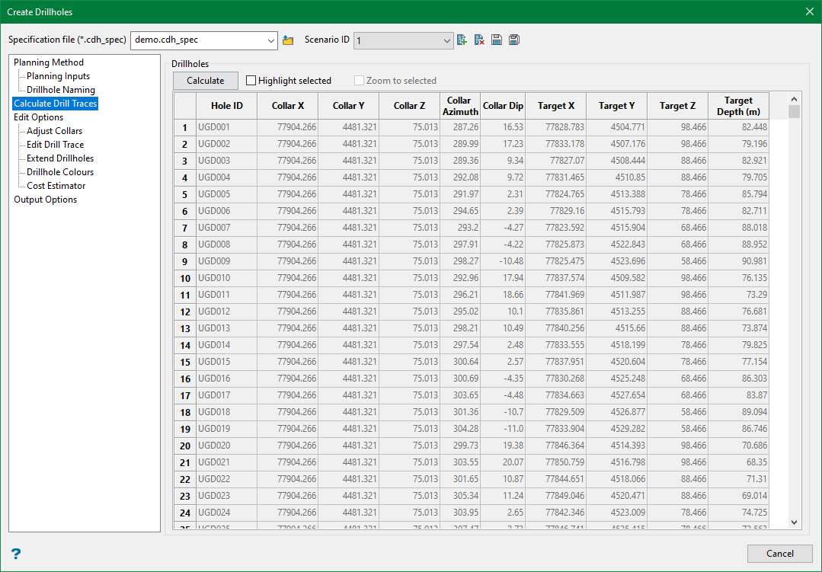Open help via the question mark icon

click(16, 554)
